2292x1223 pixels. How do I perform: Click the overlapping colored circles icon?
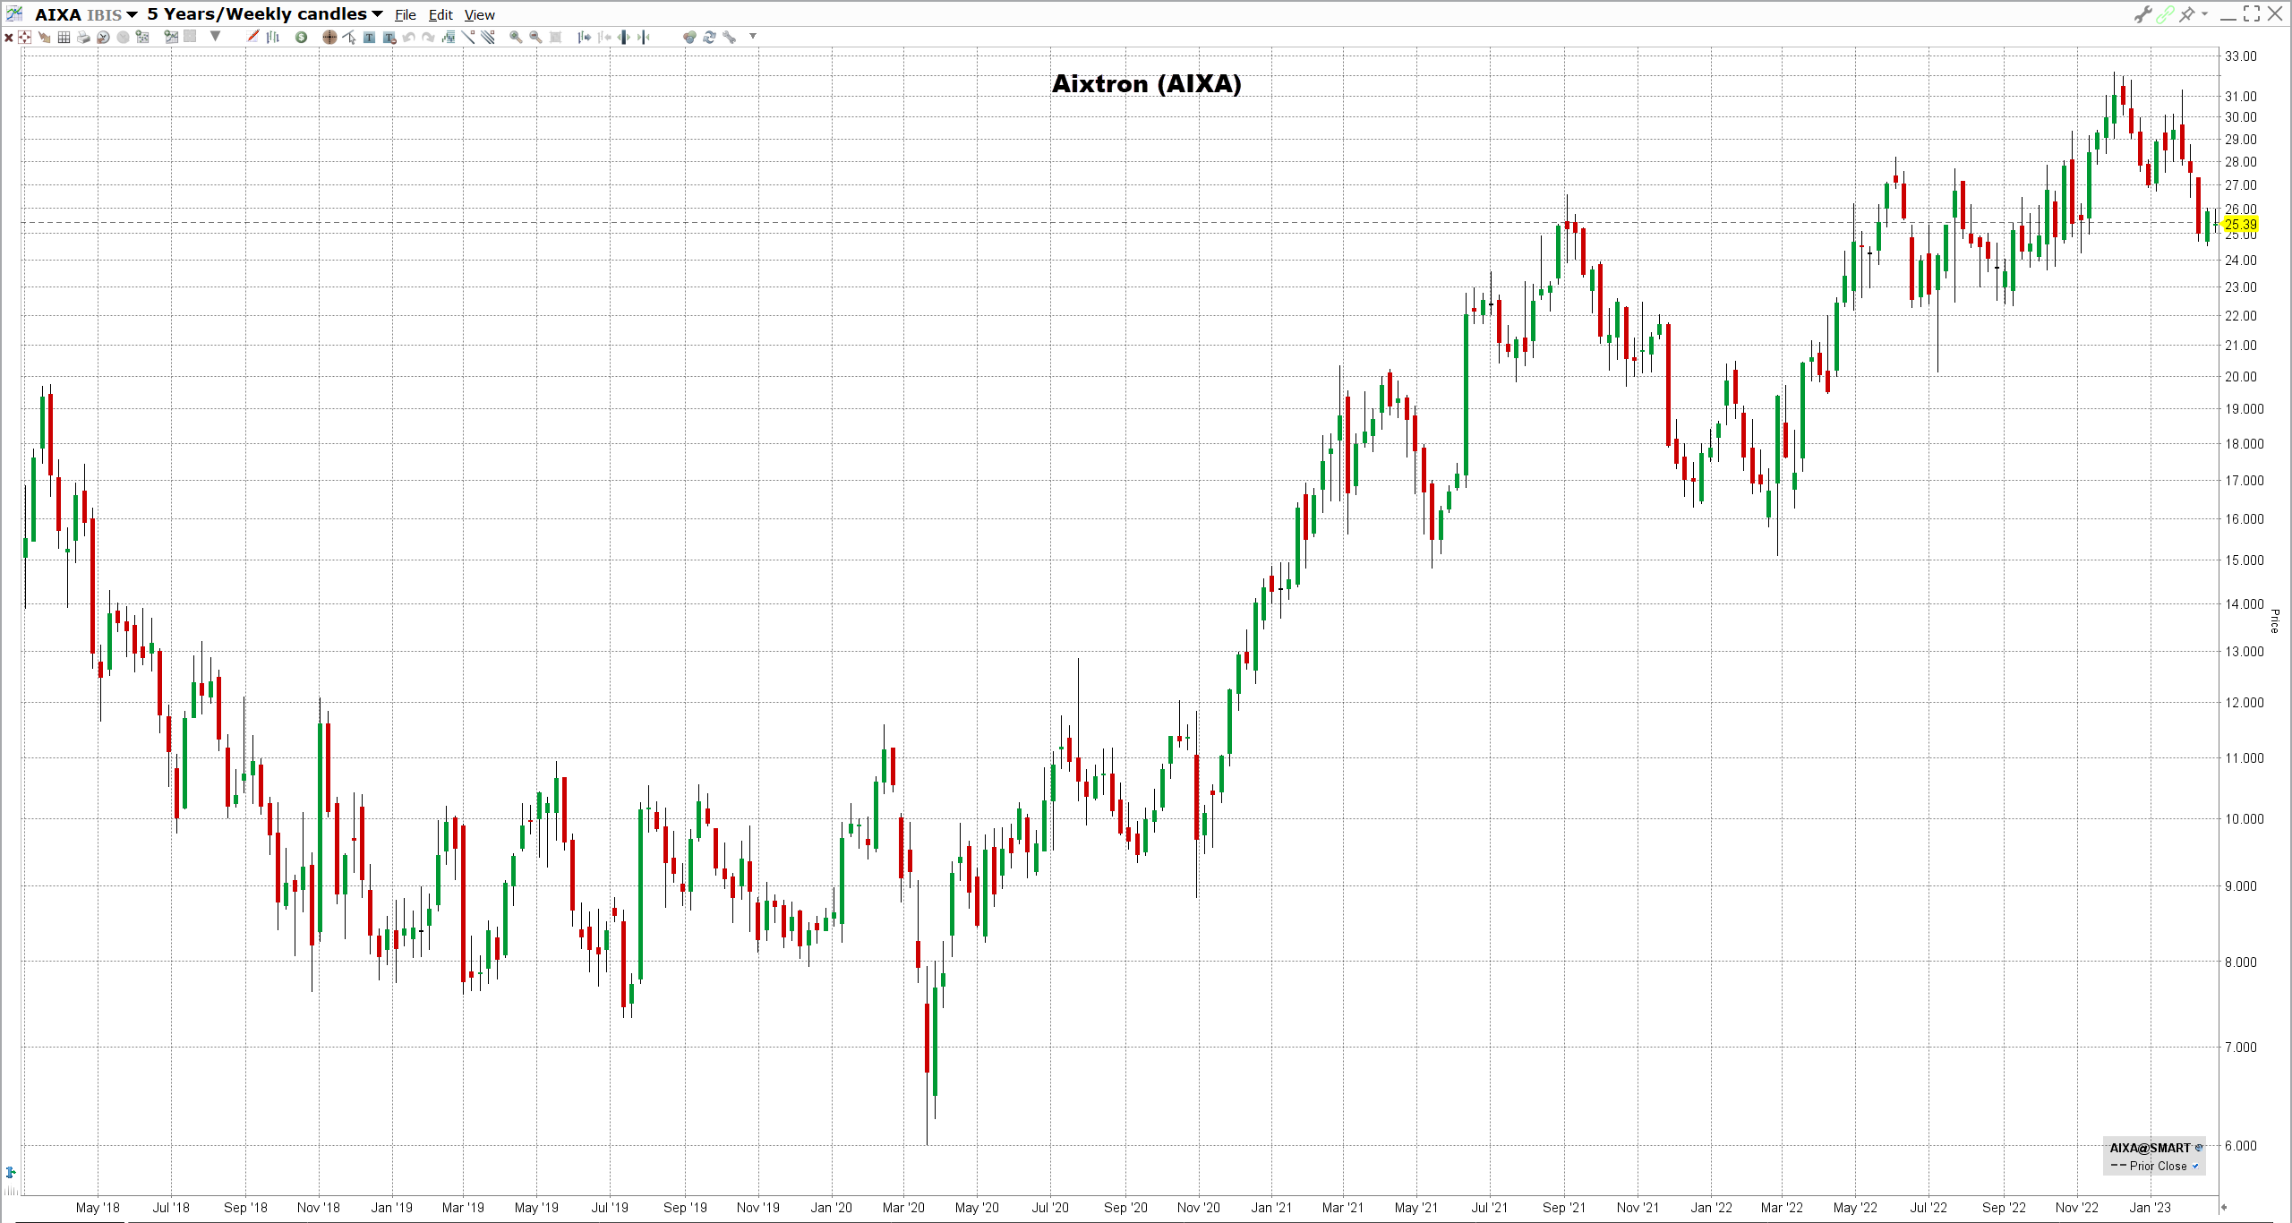689,38
